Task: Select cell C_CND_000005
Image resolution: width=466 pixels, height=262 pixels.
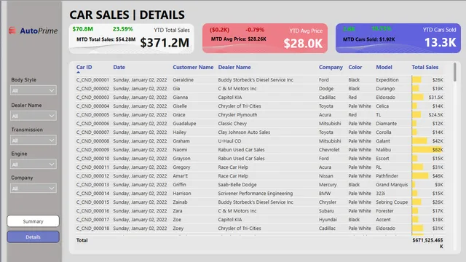Action: click(x=92, y=115)
